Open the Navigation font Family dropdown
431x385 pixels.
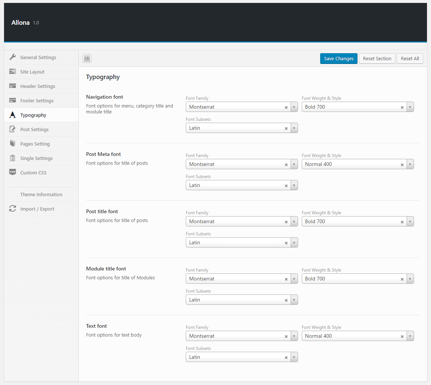click(294, 107)
